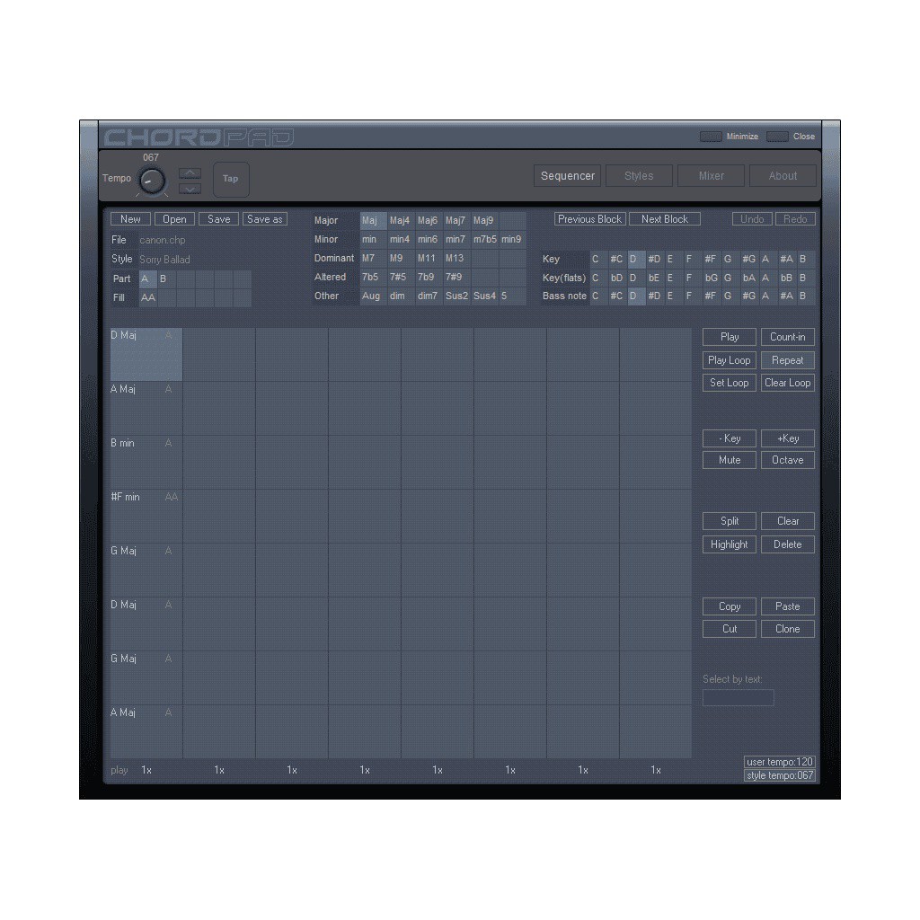Select E in the Bass note row
This screenshot has height=920, width=920.
674,296
